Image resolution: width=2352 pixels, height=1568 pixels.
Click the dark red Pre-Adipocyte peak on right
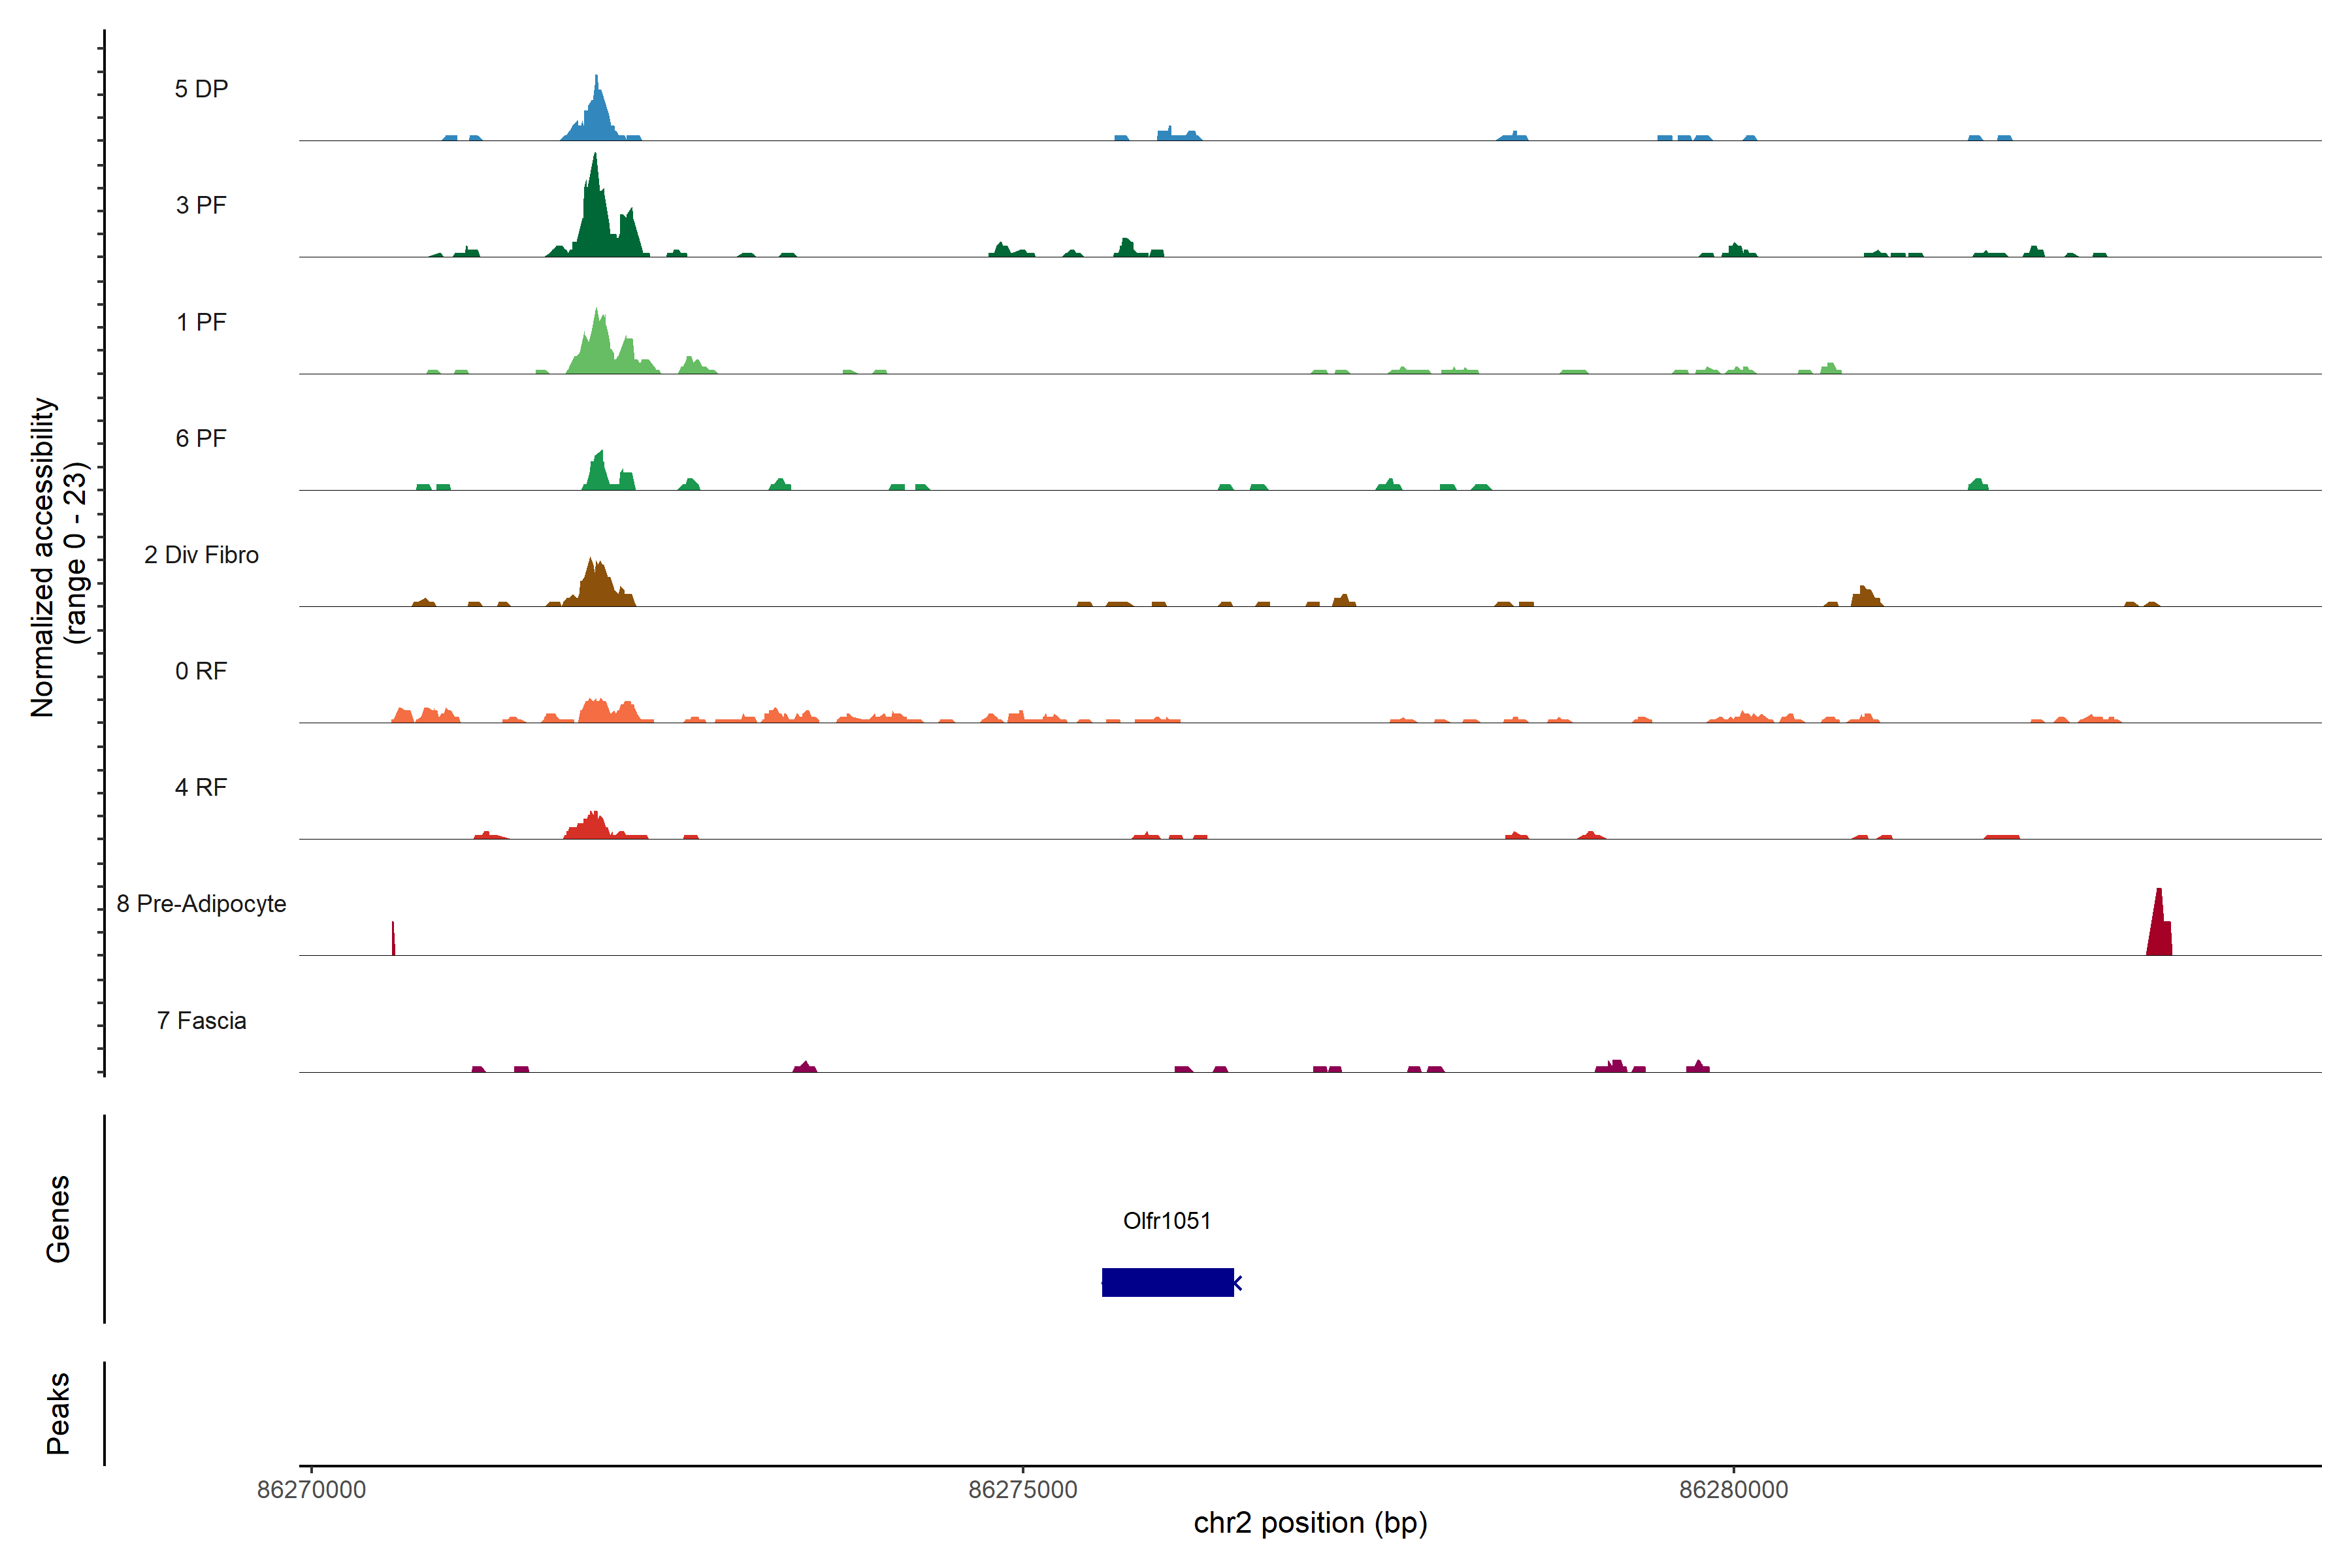(2159, 930)
